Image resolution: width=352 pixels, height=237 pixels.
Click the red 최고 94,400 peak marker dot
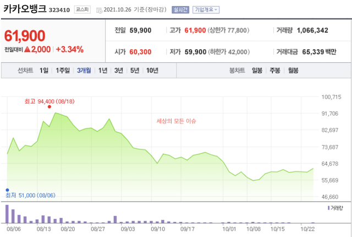(x=50, y=107)
